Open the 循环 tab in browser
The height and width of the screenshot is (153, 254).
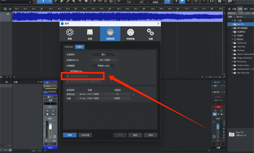click(x=246, y=9)
